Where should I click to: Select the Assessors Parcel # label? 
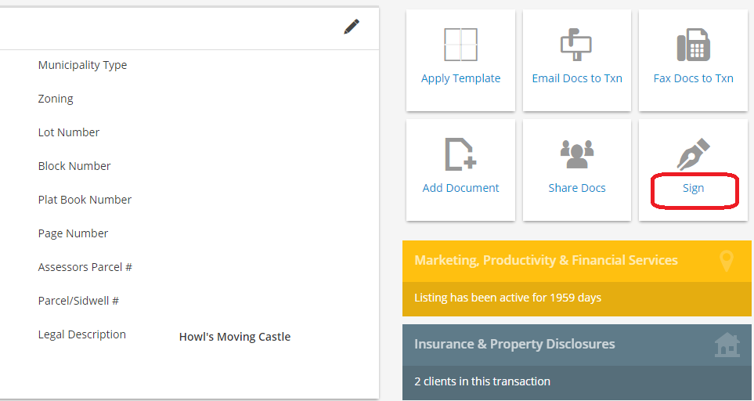[85, 267]
